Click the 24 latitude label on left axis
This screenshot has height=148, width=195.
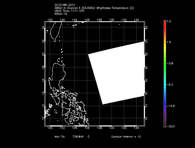coord(43,28)
